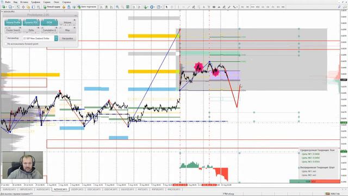348x196 pixels.
Task: Tile chart windows icon
Action: coord(128,7)
